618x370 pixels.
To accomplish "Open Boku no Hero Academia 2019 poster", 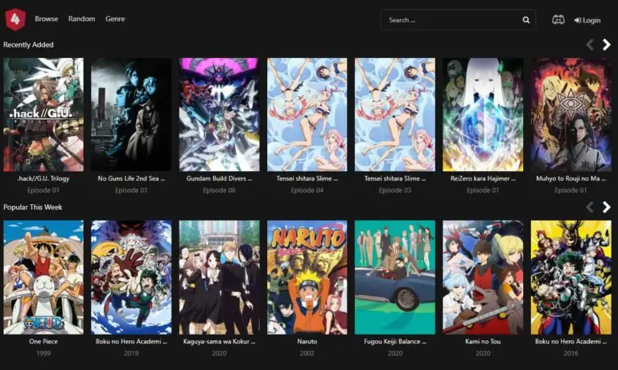I will 131,277.
